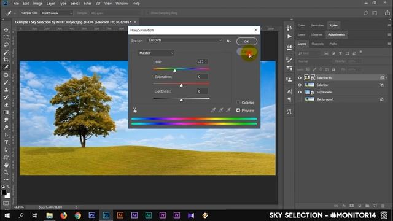Hide the Sky-Parallax layer
Image resolution: width=393 pixels, height=221 pixels.
(x=300, y=92)
